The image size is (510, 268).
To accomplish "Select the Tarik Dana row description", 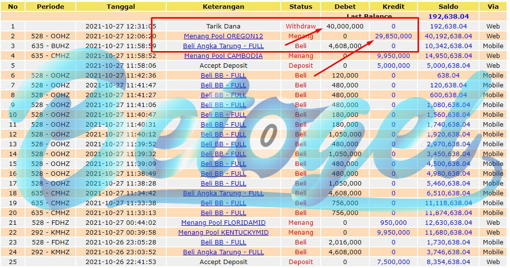I will tap(223, 27).
